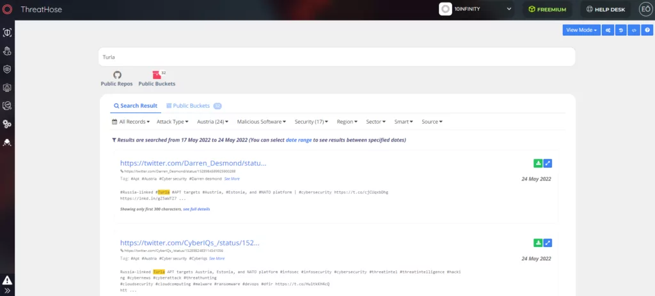Click the Turla search input field
The height and width of the screenshot is (296, 655).
click(336, 57)
